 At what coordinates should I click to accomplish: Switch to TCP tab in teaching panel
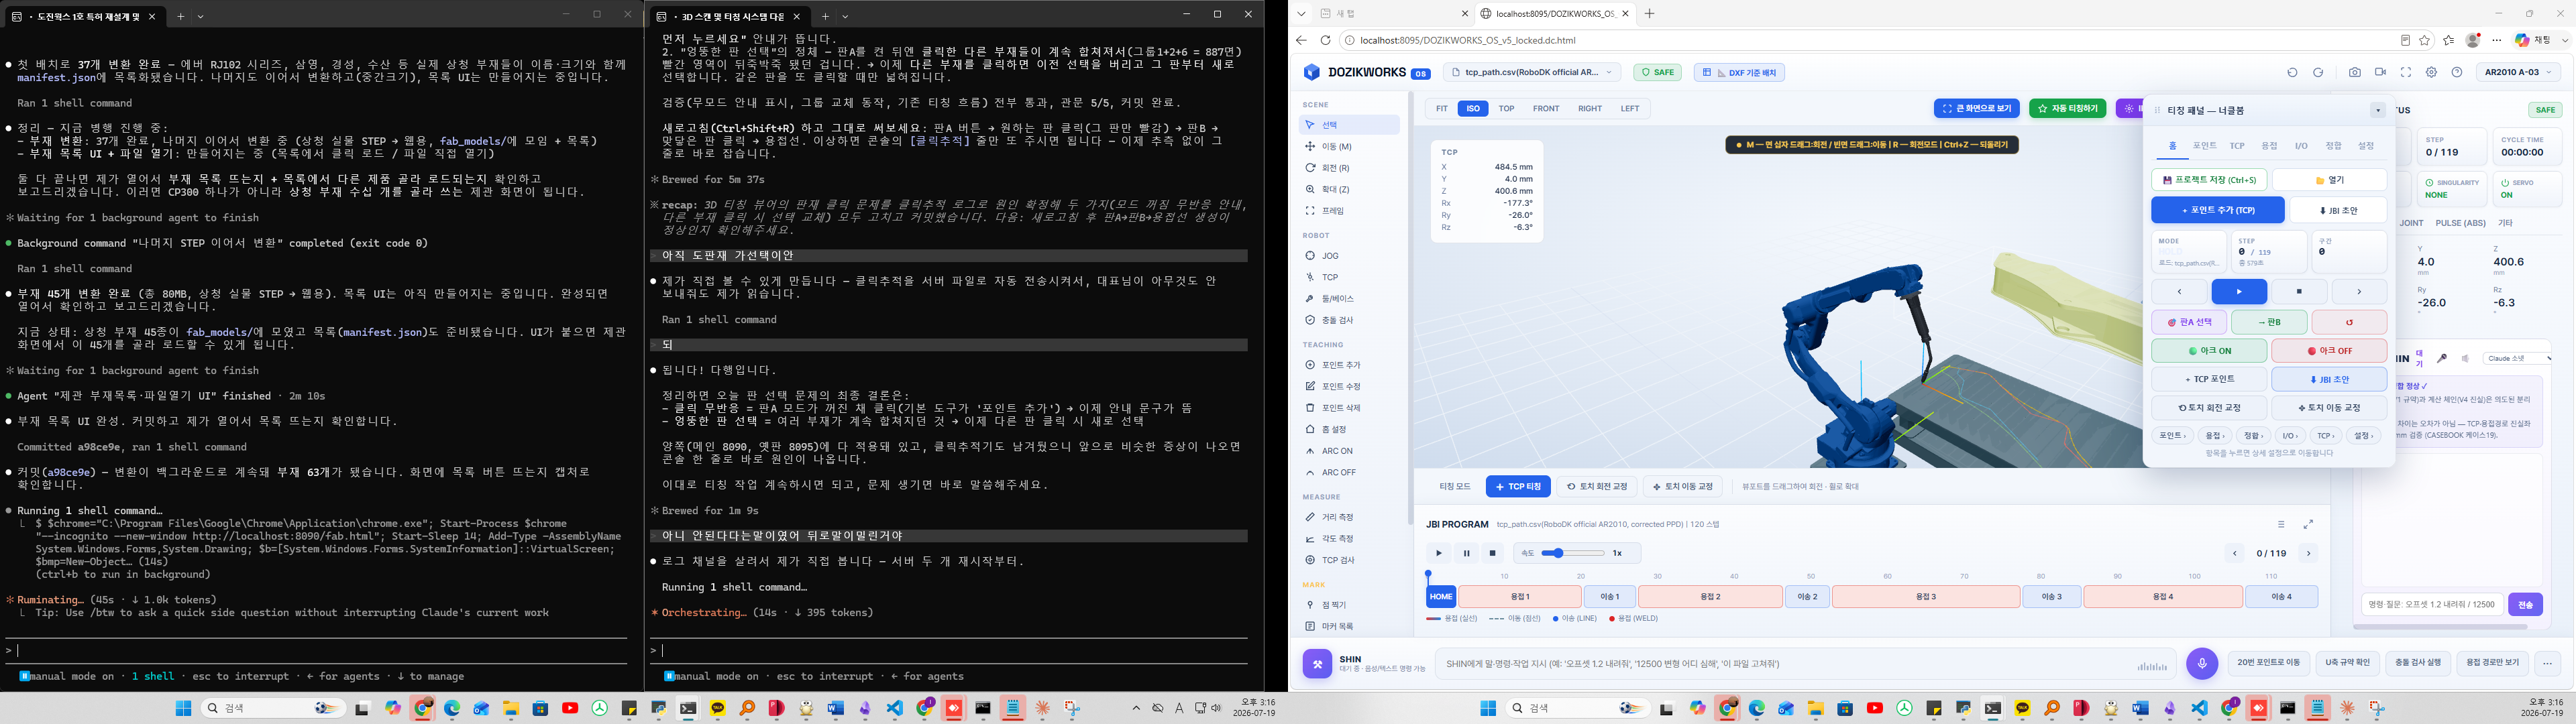click(x=2237, y=146)
